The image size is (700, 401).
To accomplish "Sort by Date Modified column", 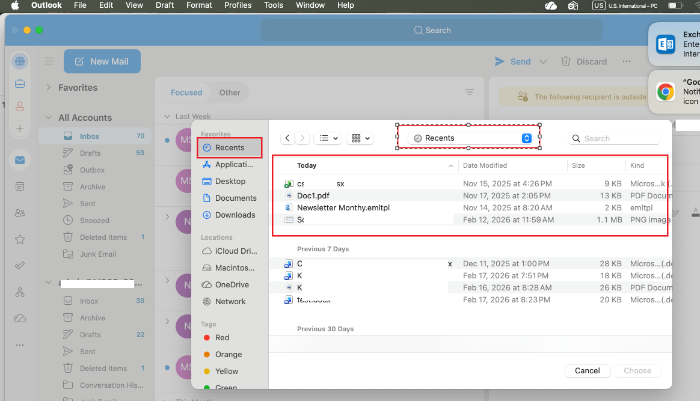I will [x=512, y=165].
